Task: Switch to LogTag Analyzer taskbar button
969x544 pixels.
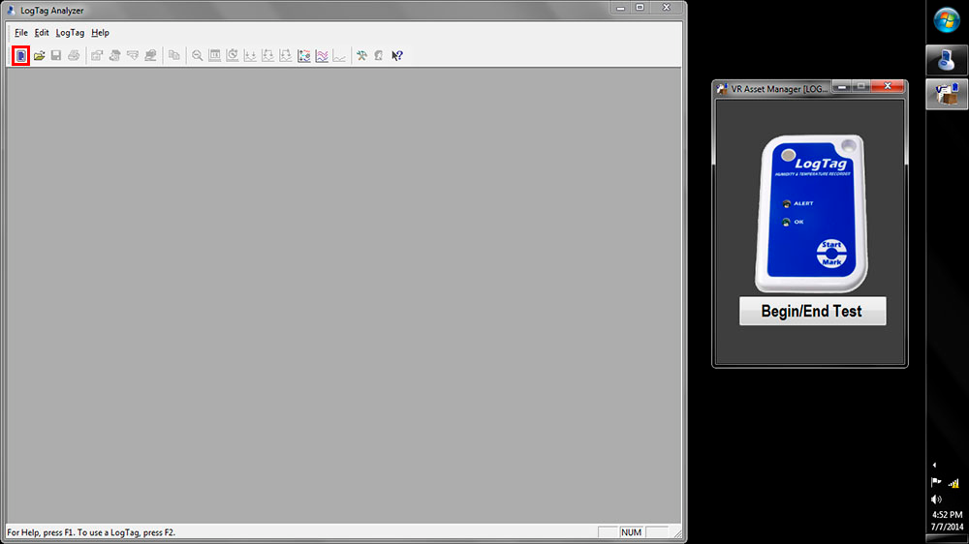Action: (947, 60)
